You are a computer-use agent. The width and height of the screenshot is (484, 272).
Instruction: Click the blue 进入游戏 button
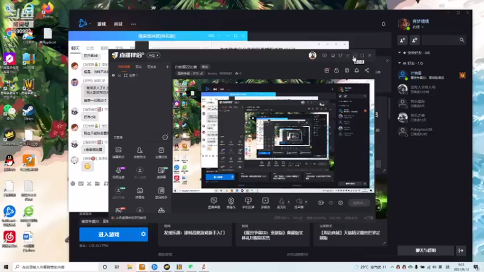pyautogui.click(x=109, y=235)
